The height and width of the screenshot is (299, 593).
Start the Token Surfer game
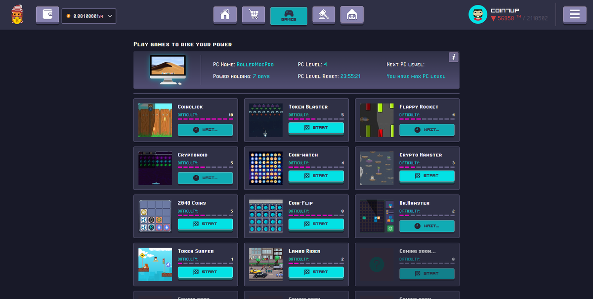[x=205, y=272]
